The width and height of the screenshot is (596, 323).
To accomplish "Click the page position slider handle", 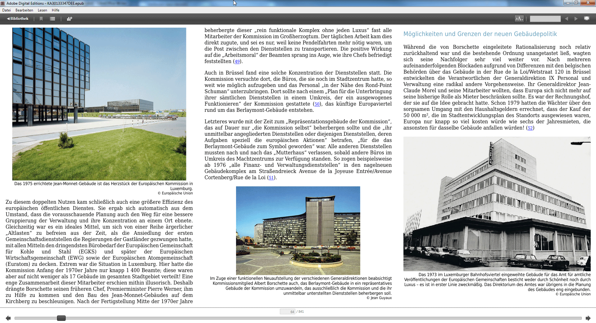I will point(61,318).
